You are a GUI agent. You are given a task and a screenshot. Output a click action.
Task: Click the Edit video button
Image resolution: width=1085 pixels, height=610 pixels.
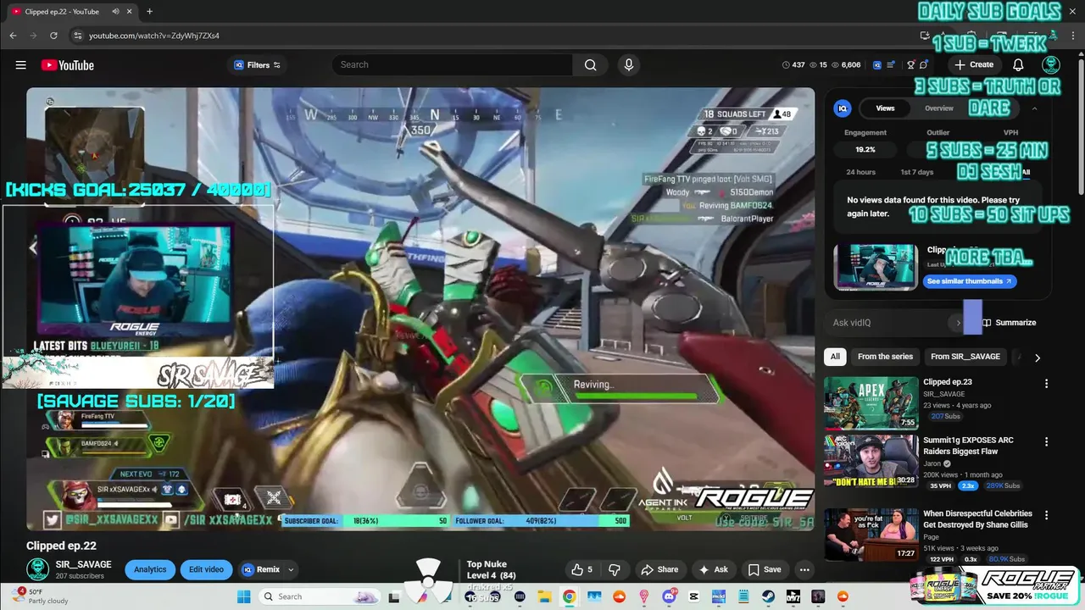(x=207, y=569)
